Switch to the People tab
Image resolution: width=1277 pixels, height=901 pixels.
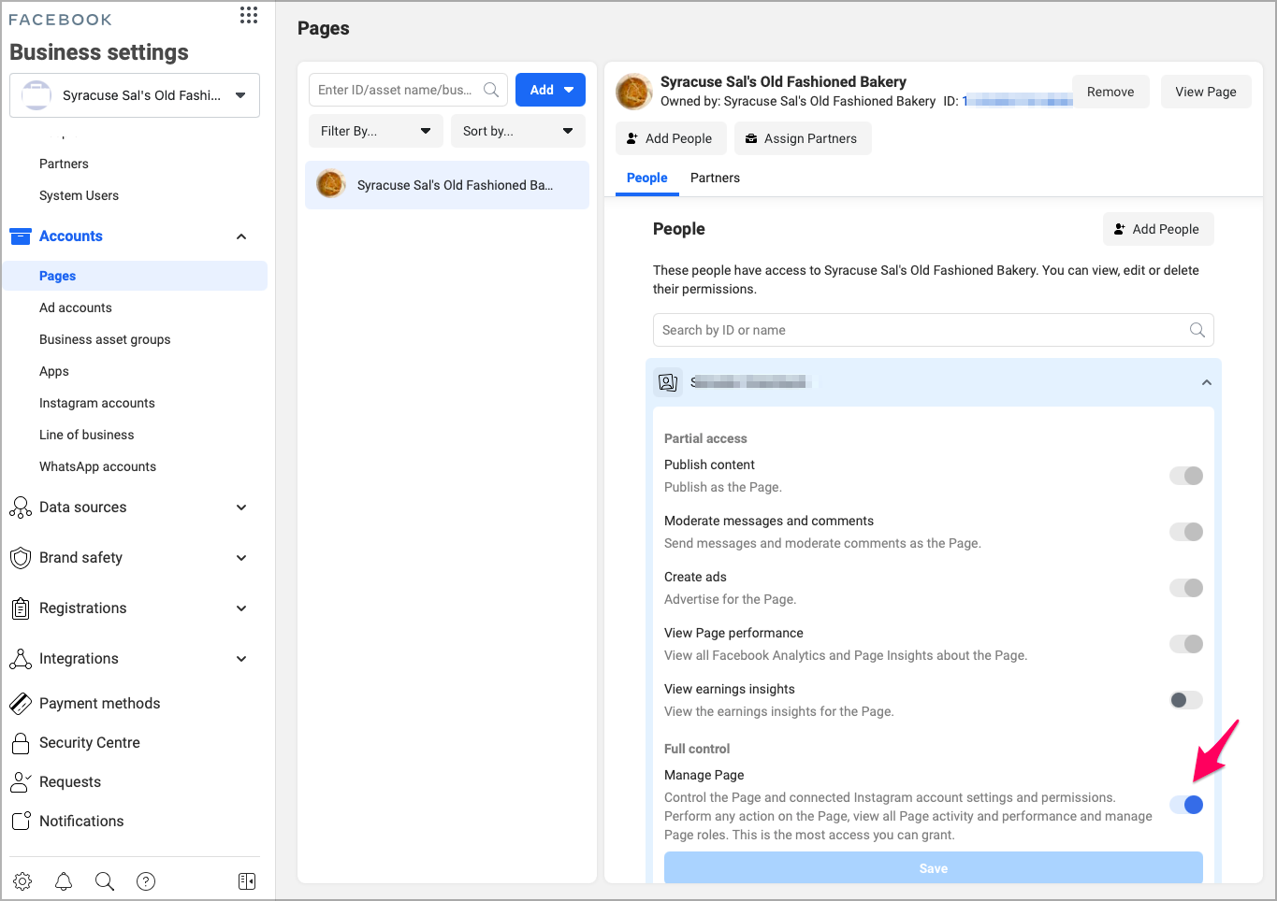(x=647, y=178)
